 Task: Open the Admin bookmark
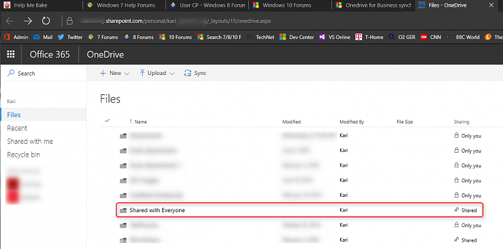pos(16,37)
